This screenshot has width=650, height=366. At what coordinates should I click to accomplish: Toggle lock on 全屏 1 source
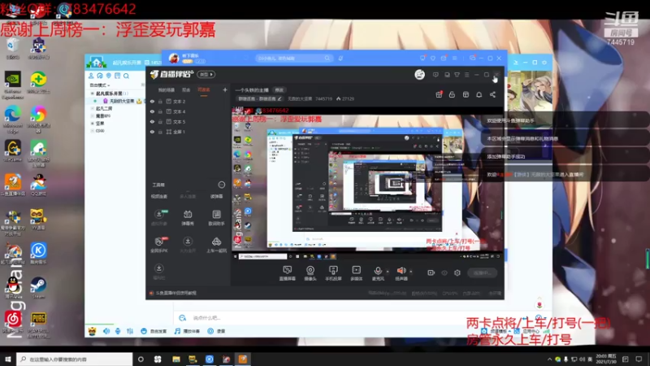coord(160,132)
